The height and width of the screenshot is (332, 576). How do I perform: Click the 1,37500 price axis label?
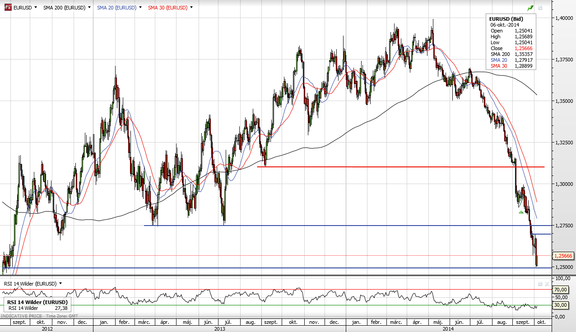coord(563,60)
